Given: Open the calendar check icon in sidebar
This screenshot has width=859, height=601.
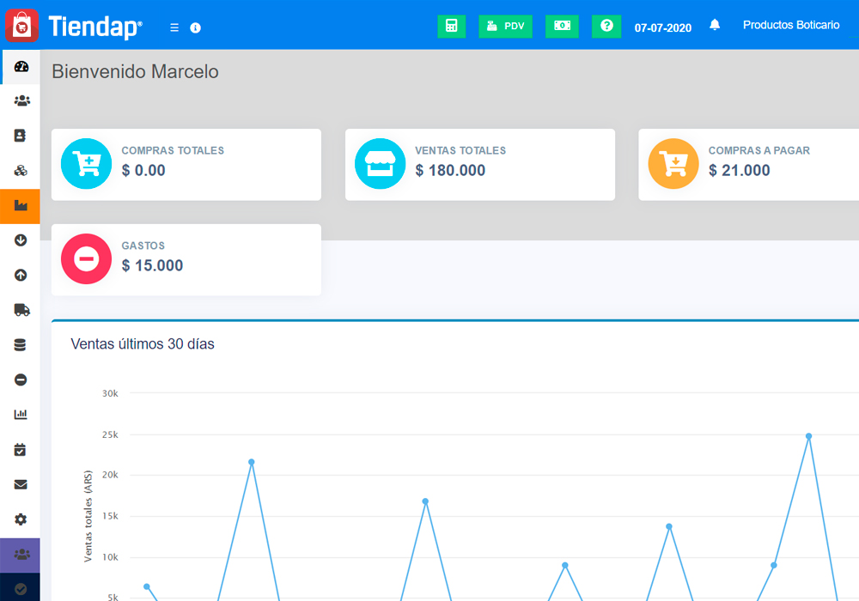Looking at the screenshot, I should pyautogui.click(x=21, y=450).
